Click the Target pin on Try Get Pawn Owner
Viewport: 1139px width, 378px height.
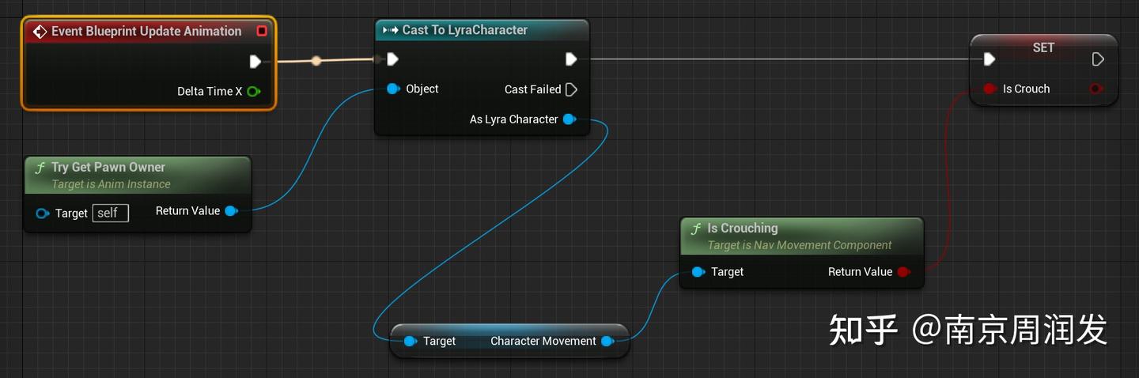tap(42, 213)
